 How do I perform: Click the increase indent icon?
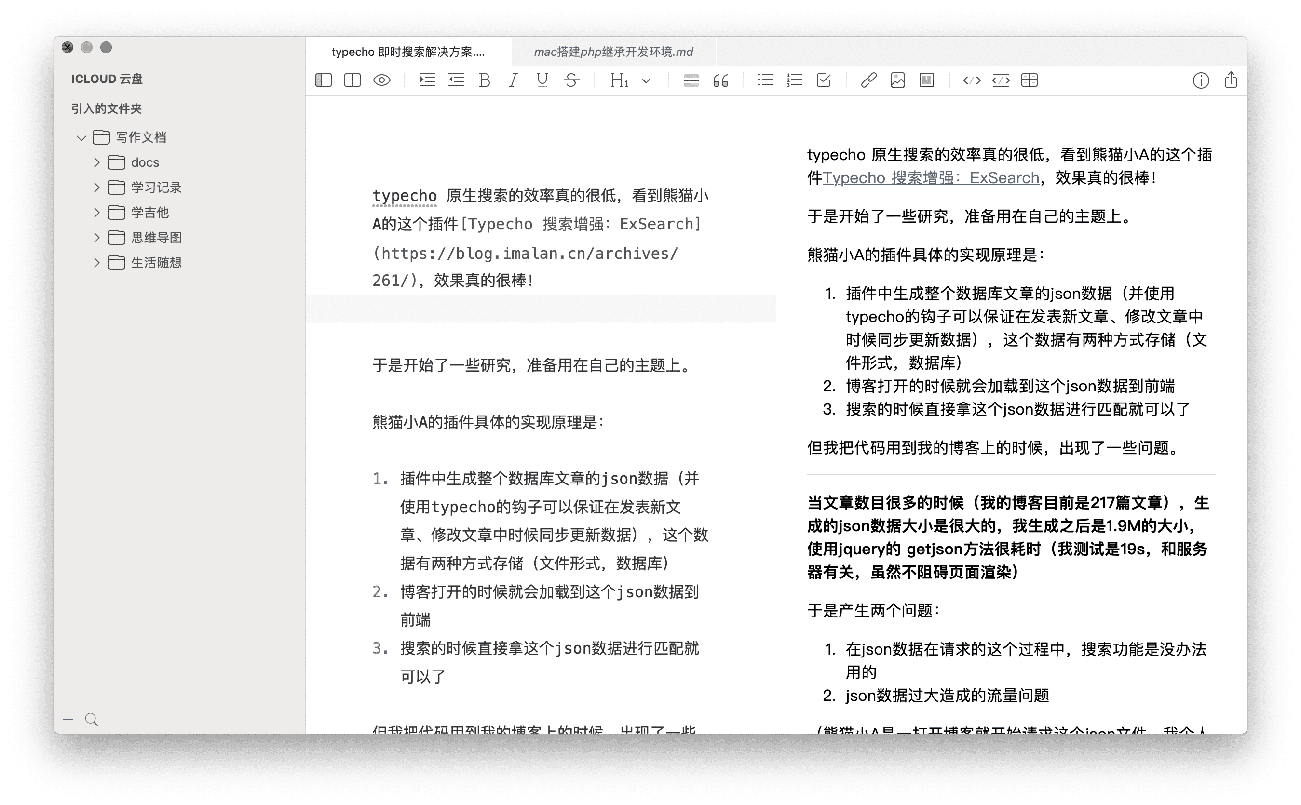427,80
